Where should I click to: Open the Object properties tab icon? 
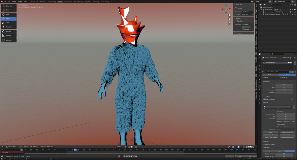[259, 80]
